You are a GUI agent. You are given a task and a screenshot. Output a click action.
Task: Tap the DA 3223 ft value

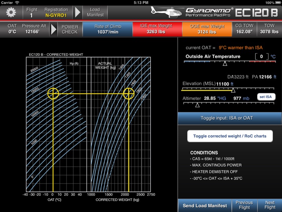pos(238,77)
